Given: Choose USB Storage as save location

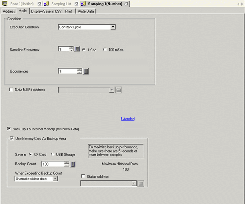Looking at the screenshot, I should click(x=52, y=154).
